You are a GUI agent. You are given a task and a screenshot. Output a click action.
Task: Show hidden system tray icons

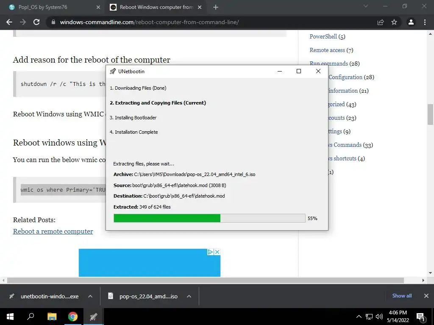point(359,317)
